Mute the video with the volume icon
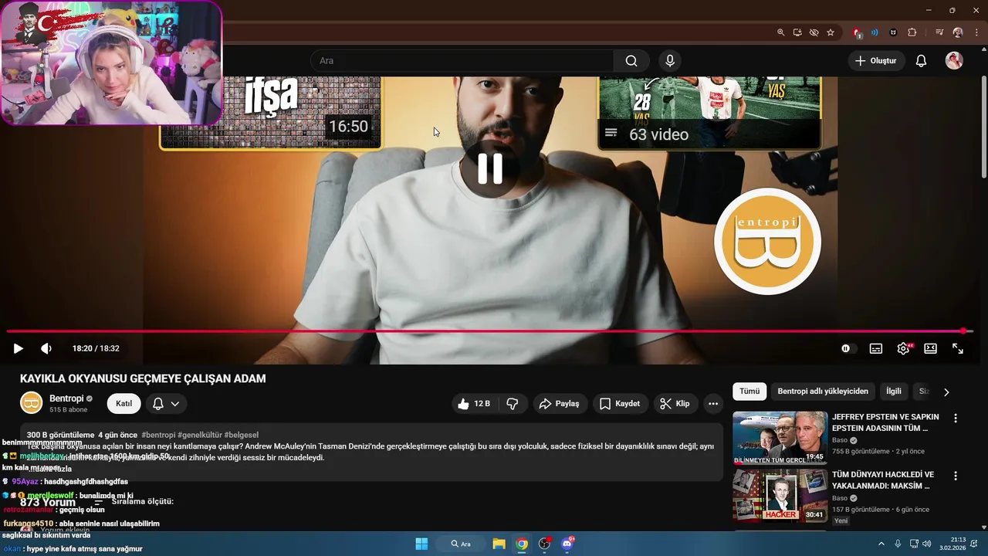 tap(46, 348)
